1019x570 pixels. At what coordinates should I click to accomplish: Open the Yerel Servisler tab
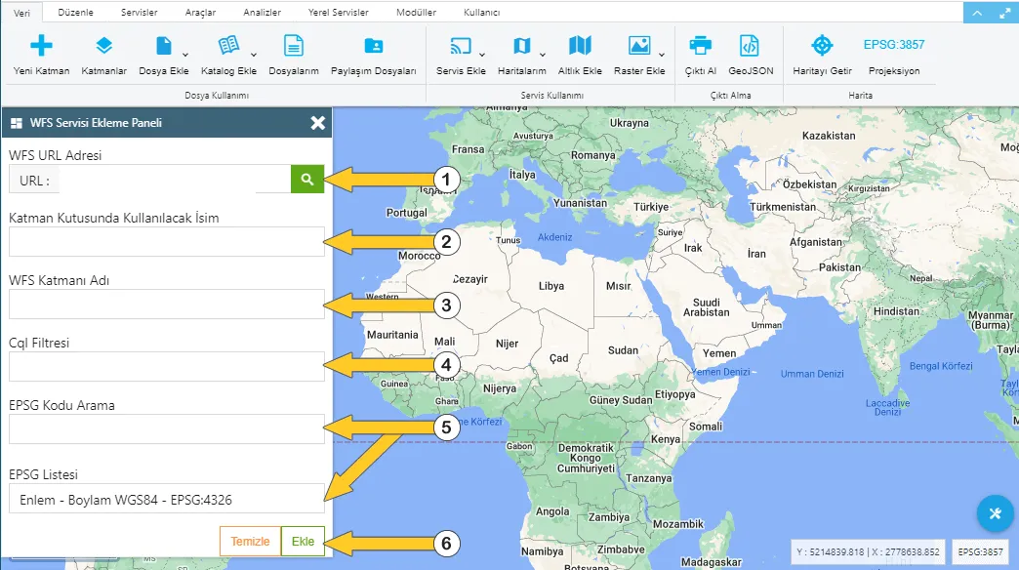(x=338, y=13)
